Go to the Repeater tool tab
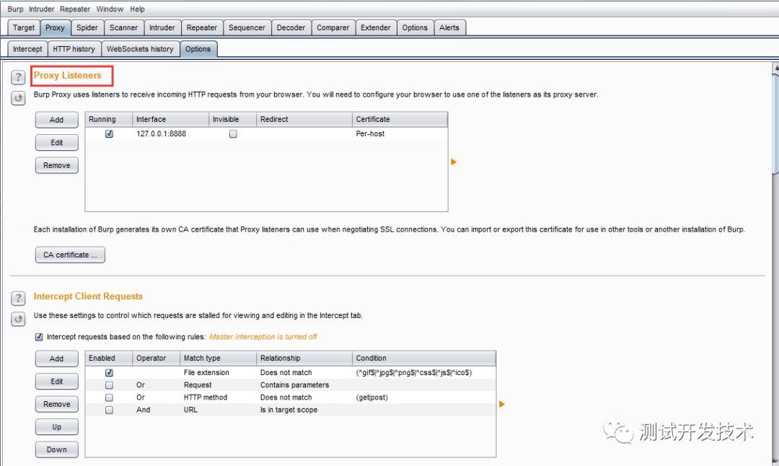The height and width of the screenshot is (466, 779). (x=202, y=28)
